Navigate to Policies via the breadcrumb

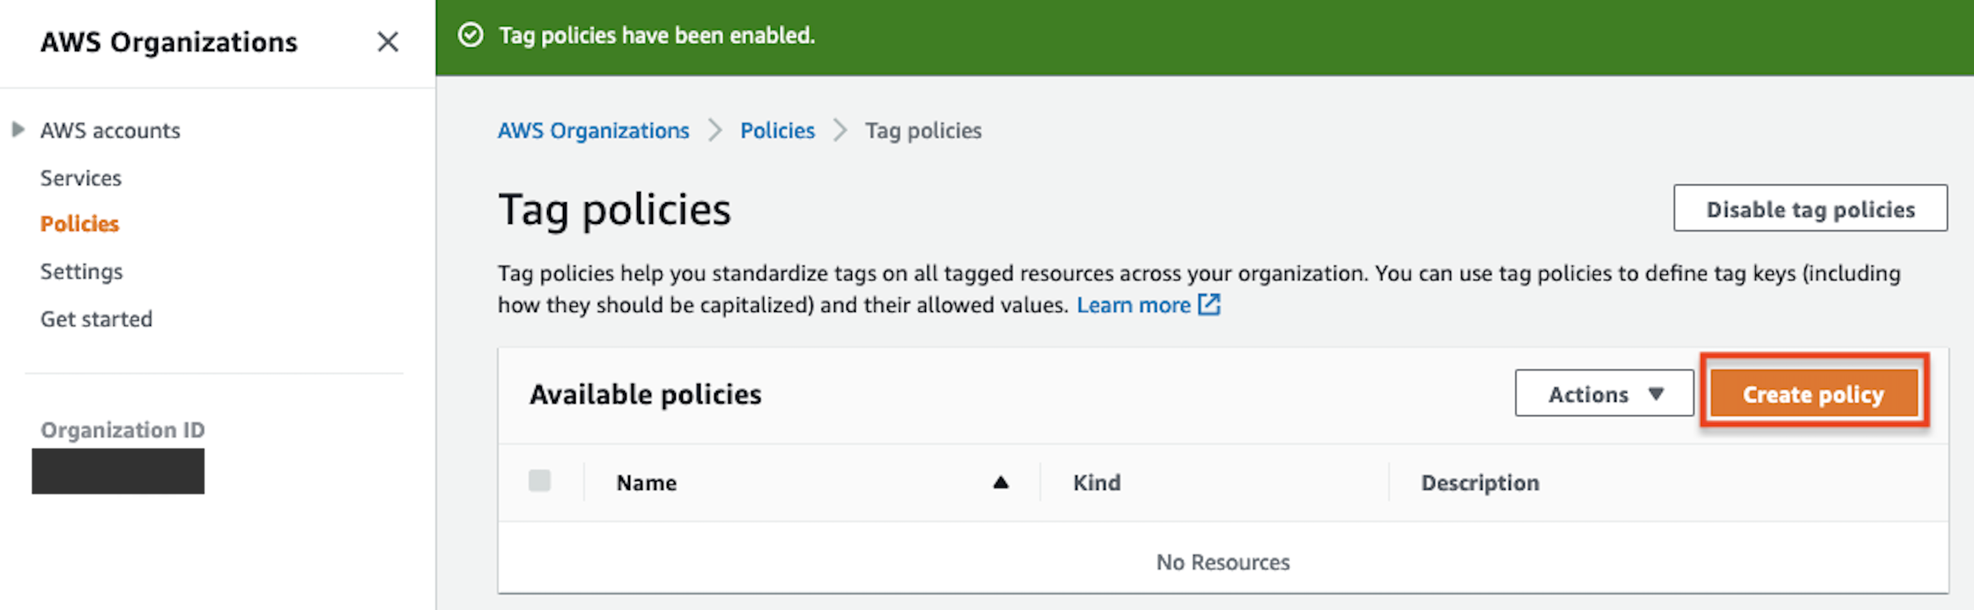pyautogui.click(x=777, y=130)
